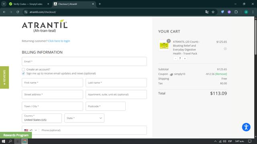Switch to Verify Codes SimplyCodes tab
This screenshot has width=257, height=144.
pos(28,4)
